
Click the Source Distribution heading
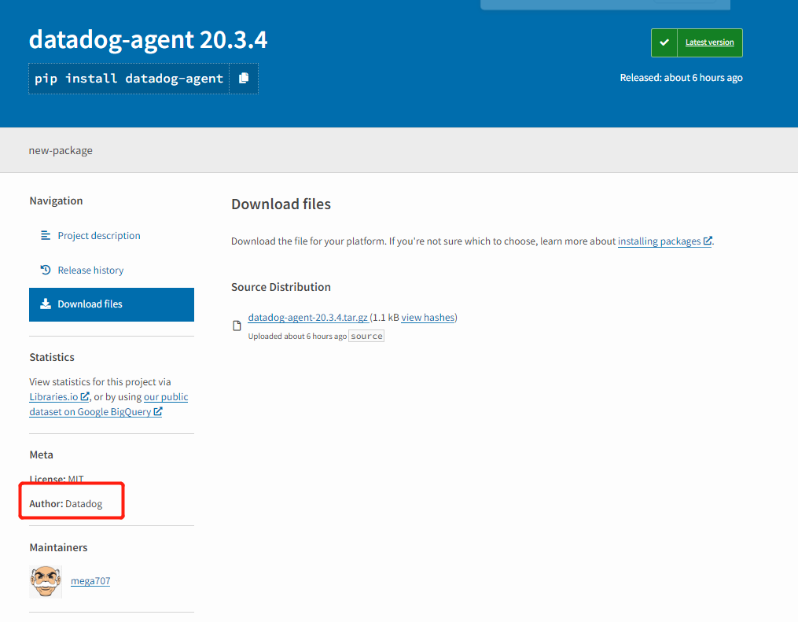pos(281,287)
